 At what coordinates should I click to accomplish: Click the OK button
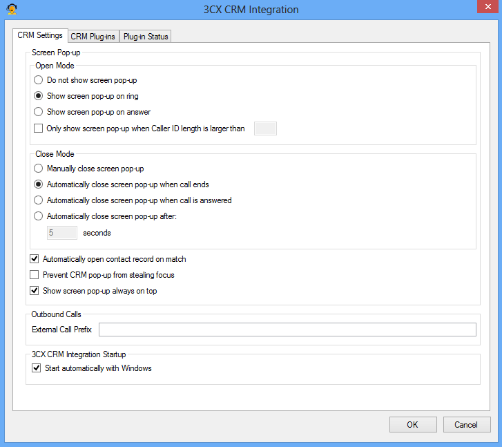coord(413,425)
